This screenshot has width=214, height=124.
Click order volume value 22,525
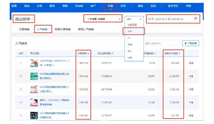coord(151,89)
